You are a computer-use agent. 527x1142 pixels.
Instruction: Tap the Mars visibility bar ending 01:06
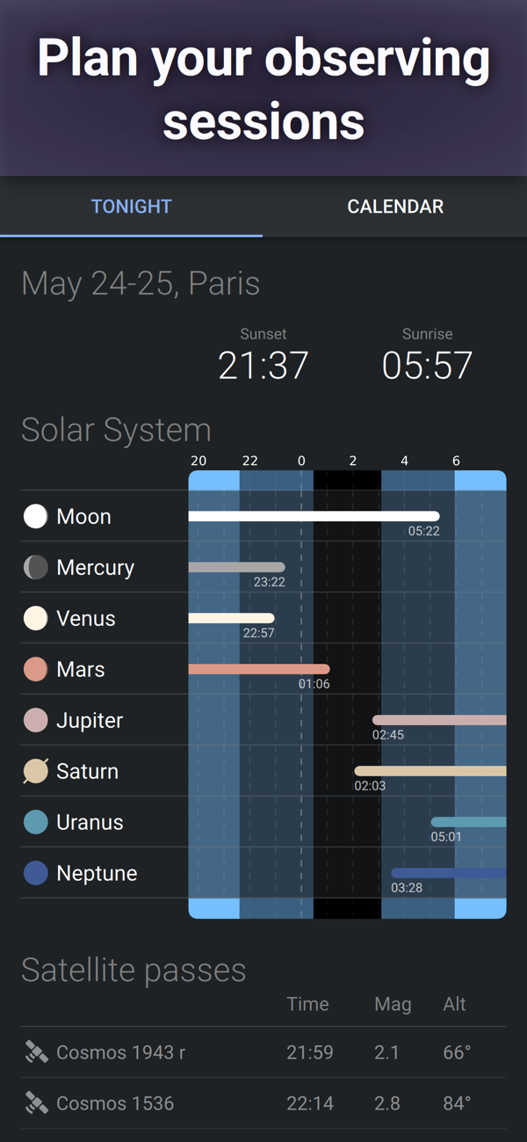click(x=259, y=669)
